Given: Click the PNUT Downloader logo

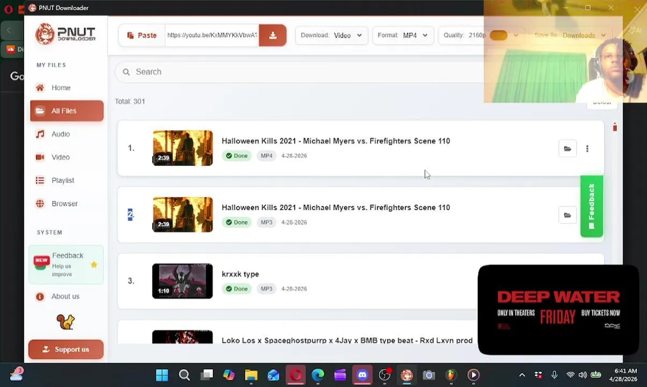Looking at the screenshot, I should 66,34.
